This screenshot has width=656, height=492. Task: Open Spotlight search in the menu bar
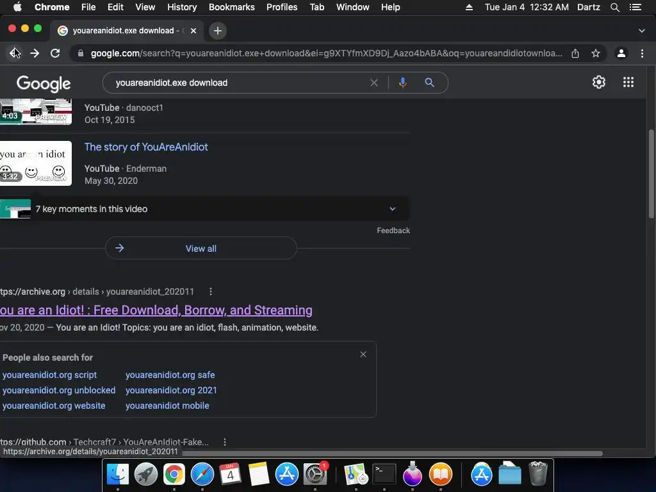pyautogui.click(x=614, y=7)
